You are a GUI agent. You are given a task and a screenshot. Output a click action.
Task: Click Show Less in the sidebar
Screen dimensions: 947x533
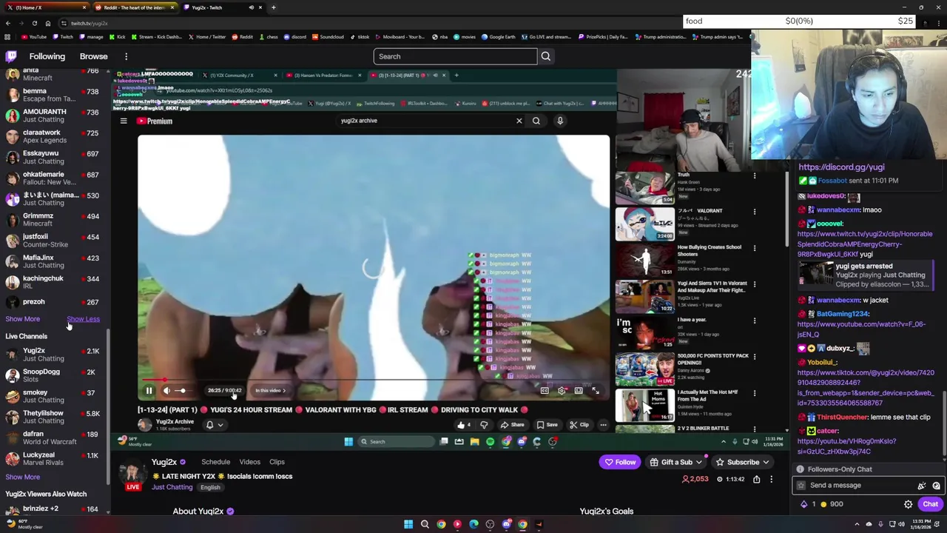83,319
